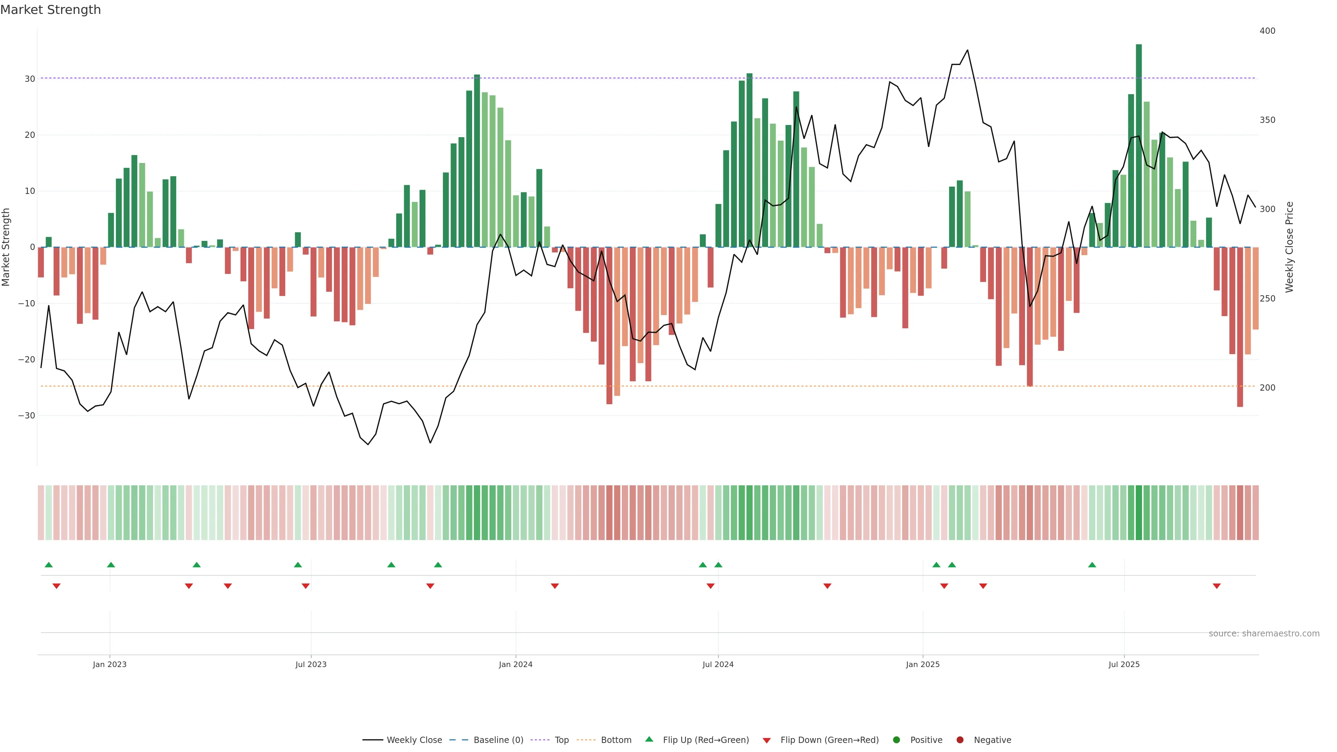Screen dimensions: 1337x752
Task: Click the flip-up triangle just before Jul 2025
Action: [x=1092, y=565]
